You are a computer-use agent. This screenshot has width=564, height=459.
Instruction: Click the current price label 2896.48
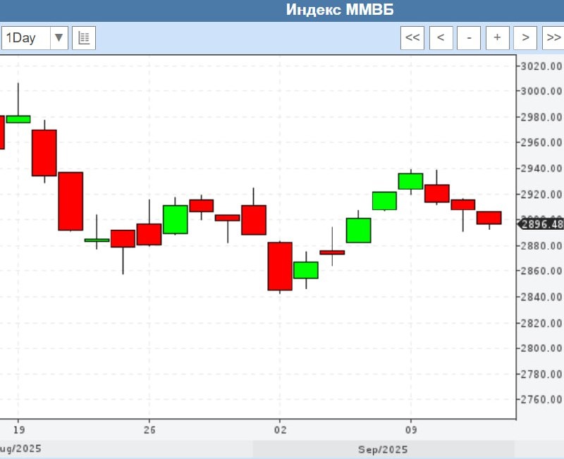[x=541, y=224]
